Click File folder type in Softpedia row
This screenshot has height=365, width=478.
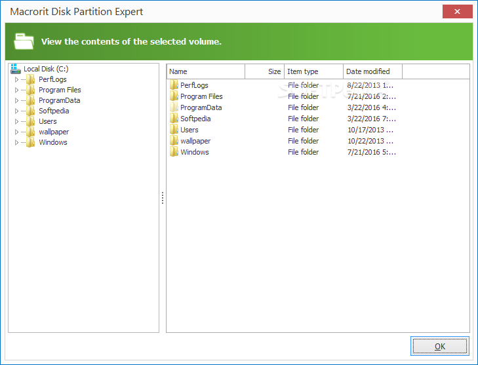click(x=303, y=119)
